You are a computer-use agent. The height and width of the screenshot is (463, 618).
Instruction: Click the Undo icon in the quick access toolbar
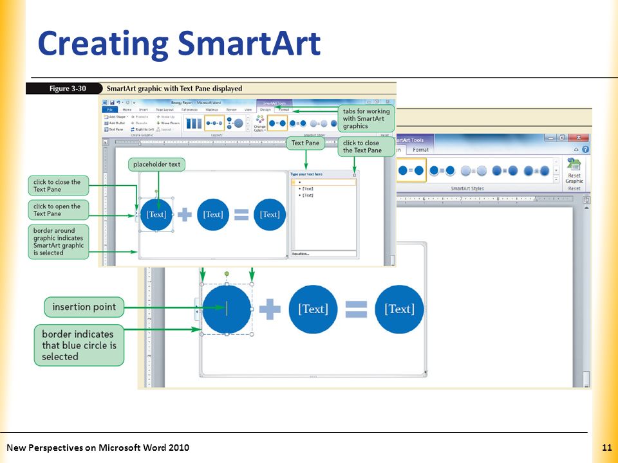(x=118, y=103)
